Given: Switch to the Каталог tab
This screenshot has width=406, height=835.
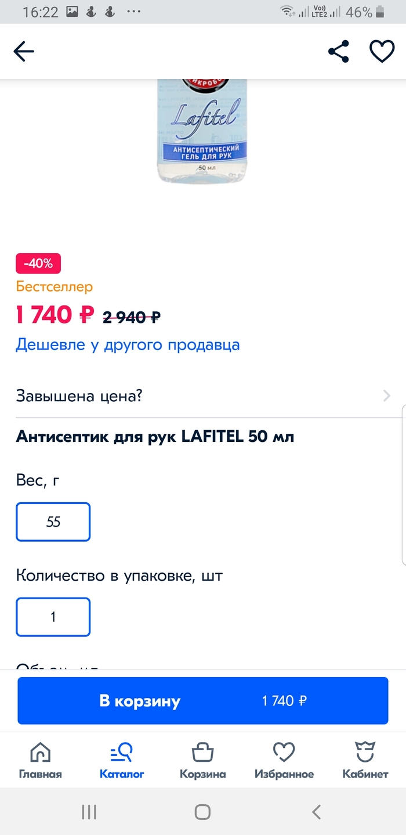Looking at the screenshot, I should coord(122,760).
